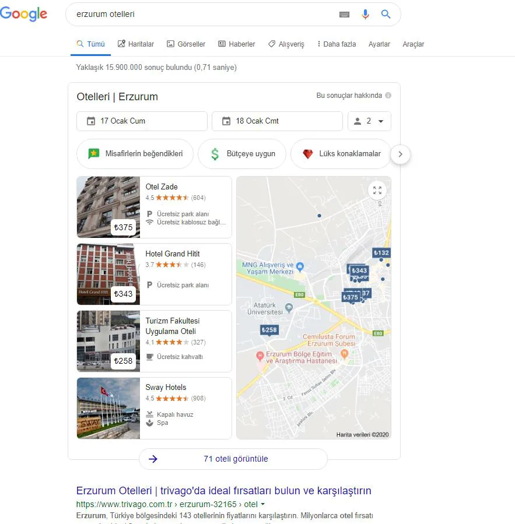Switch to the Alışveriş tab
The width and height of the screenshot is (515, 524).
(286, 44)
